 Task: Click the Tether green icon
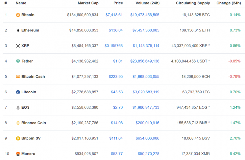(18, 61)
